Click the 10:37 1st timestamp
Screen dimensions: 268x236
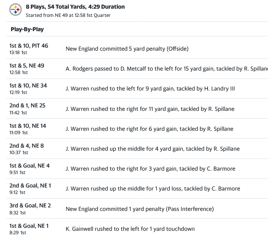click(x=18, y=152)
